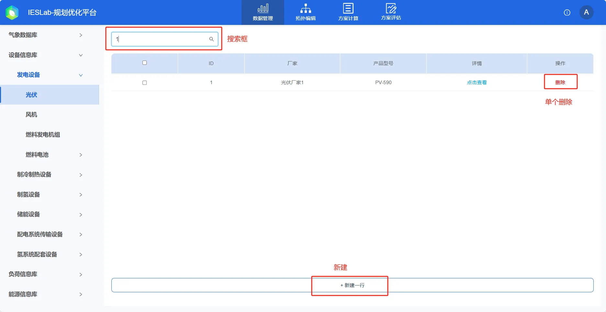Expand the 燃料电池 chevron
The width and height of the screenshot is (606, 312).
tap(81, 155)
